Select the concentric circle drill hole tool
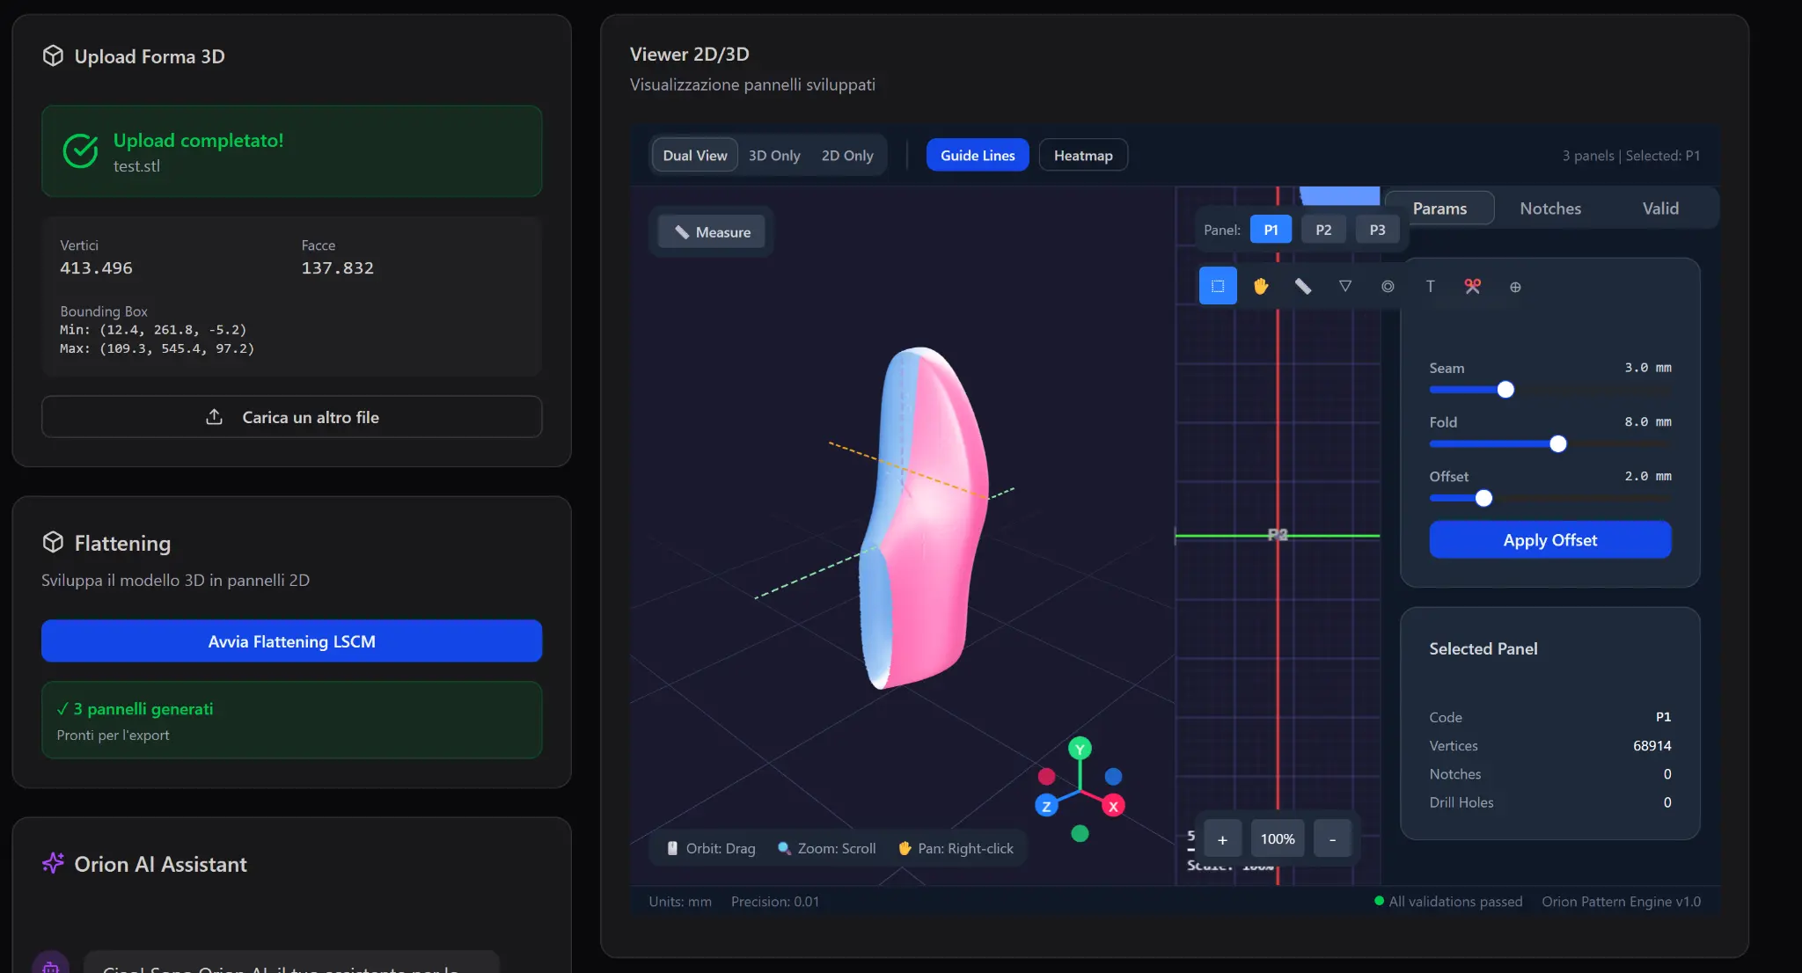Screen dimensions: 1802x973 pos(1388,286)
